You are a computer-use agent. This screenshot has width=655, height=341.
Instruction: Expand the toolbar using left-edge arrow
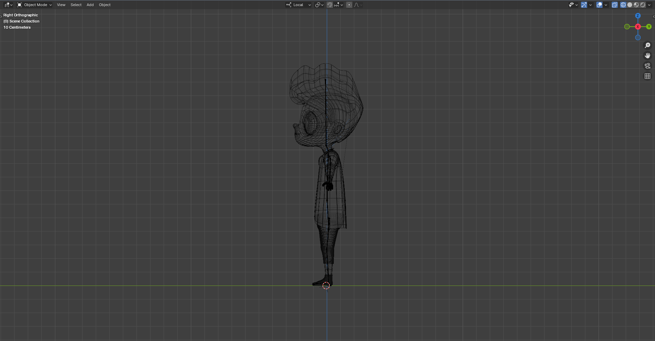pos(1,16)
